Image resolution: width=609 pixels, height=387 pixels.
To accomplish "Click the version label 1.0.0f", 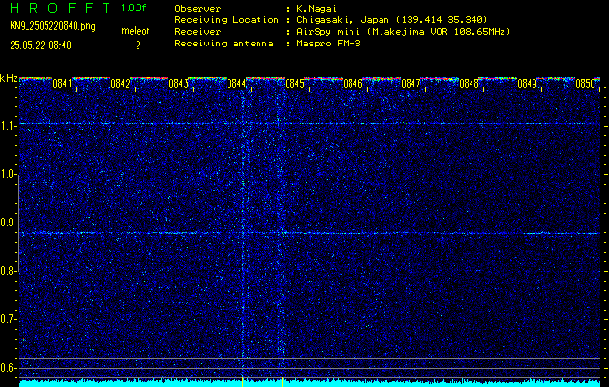I will tap(134, 8).
